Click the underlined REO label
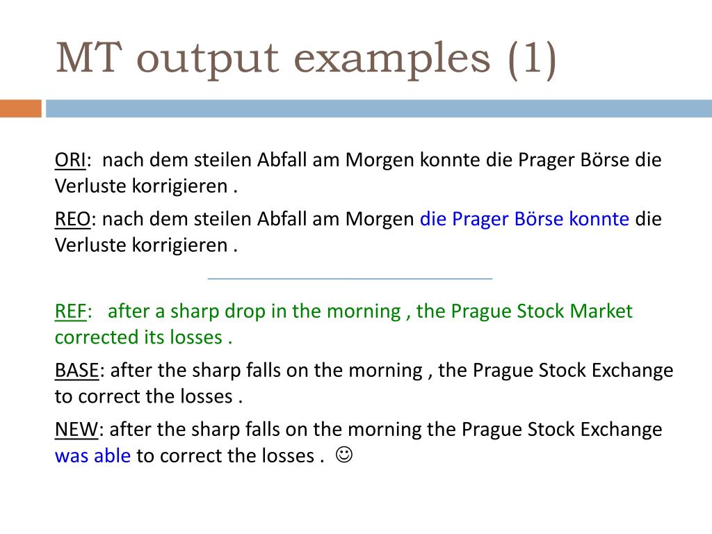 (72, 219)
